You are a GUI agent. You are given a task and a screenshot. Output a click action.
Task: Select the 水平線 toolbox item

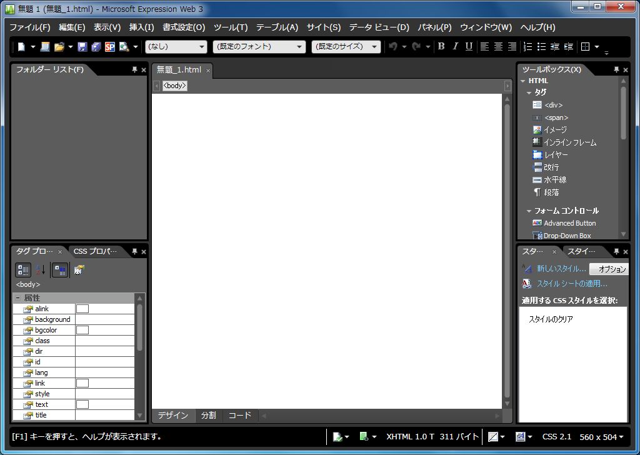(549, 179)
